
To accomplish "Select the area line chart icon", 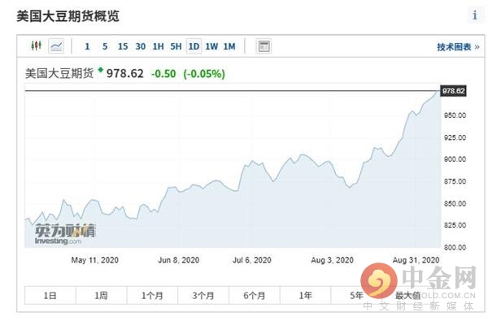I will tap(56, 46).
